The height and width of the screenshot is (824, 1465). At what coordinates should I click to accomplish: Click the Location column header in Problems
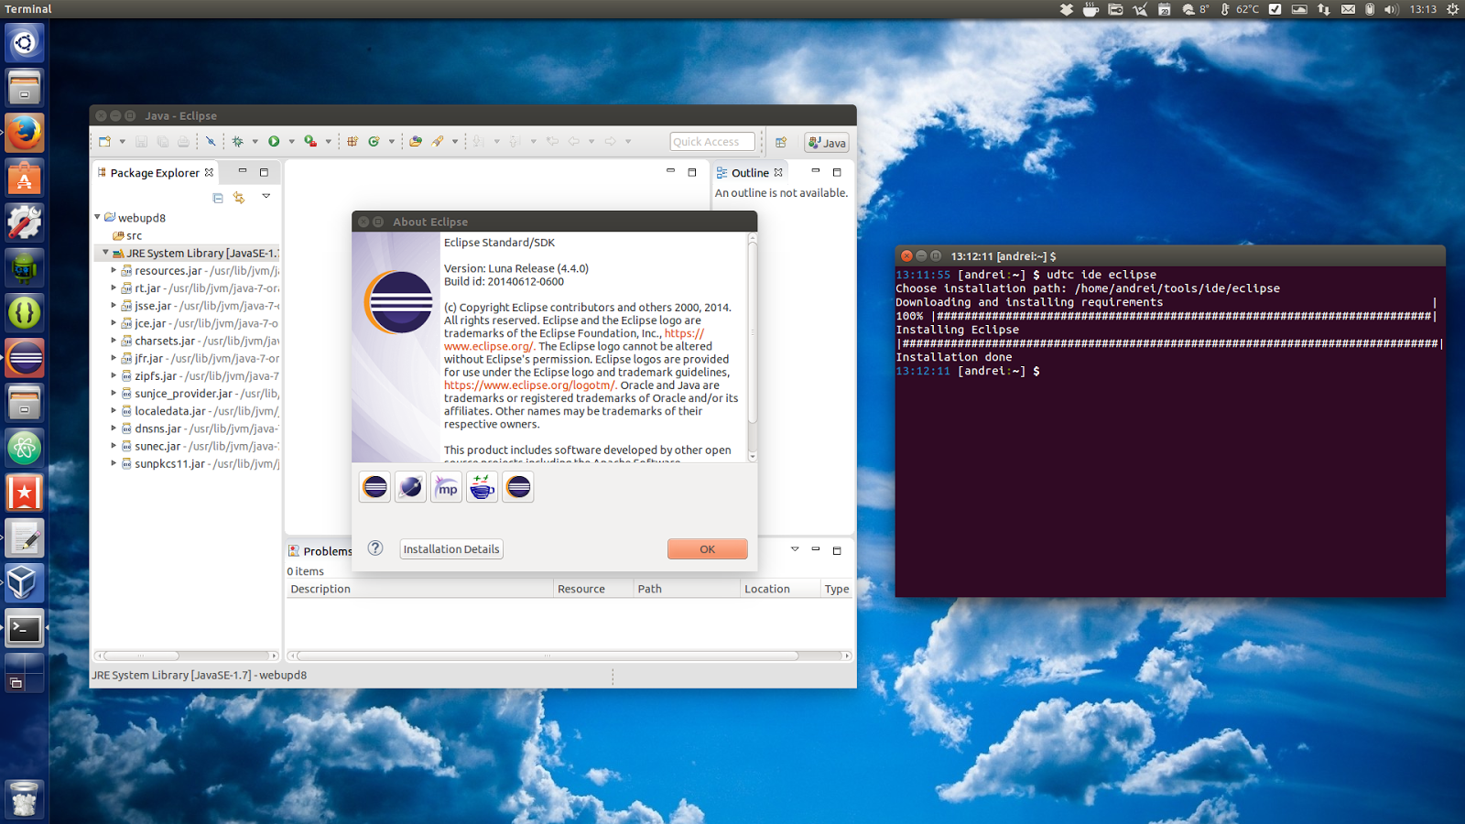point(780,589)
